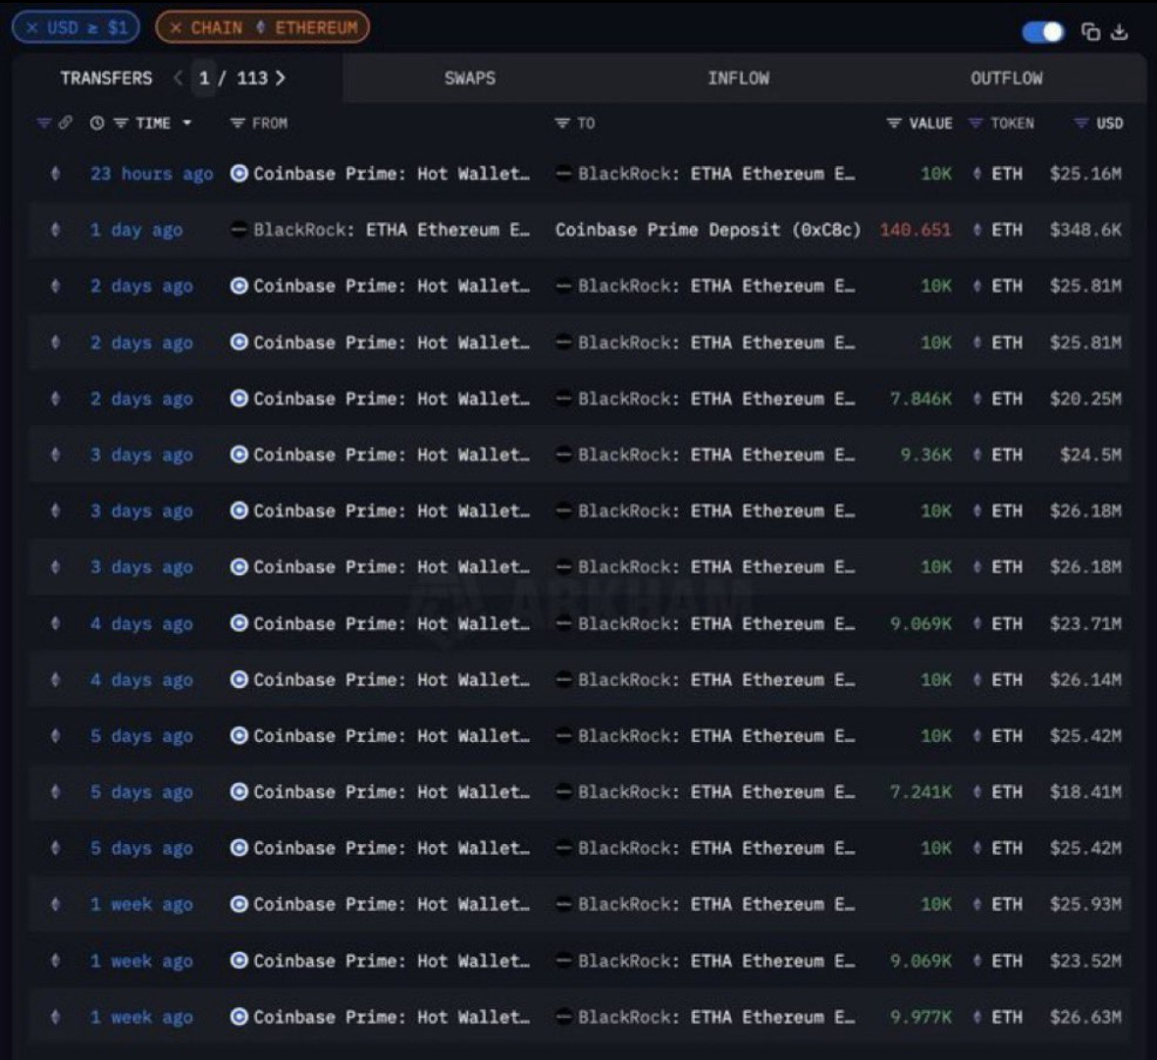Viewport: 1157px width, 1060px height.
Task: Click ETH token in $348.6K row
Action: point(1007,230)
